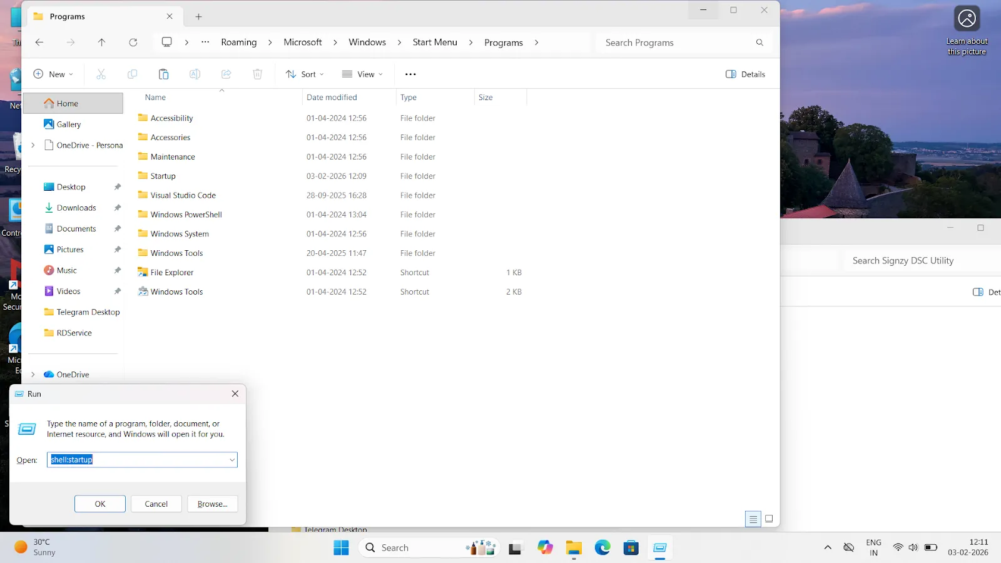
Task: Open Copilot from the taskbar
Action: pyautogui.click(x=545, y=548)
